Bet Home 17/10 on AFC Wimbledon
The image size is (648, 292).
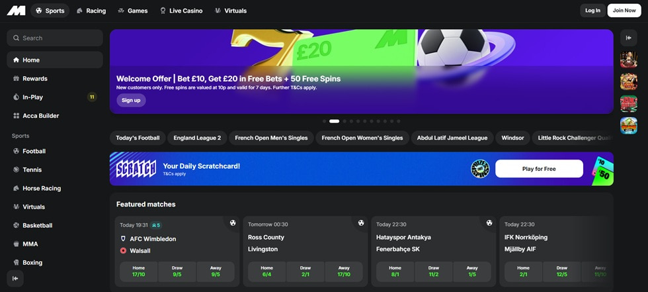coord(138,271)
